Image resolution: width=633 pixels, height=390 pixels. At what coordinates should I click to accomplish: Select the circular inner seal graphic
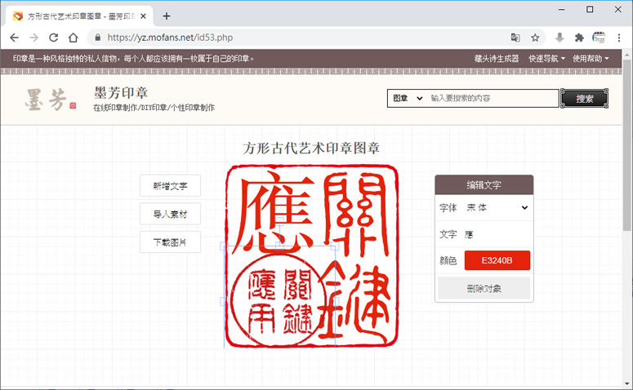pyautogui.click(x=279, y=300)
